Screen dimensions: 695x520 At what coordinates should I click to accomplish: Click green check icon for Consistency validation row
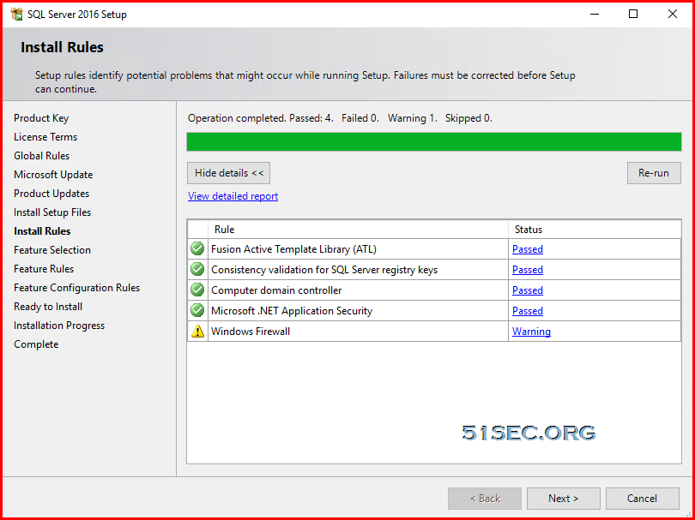click(x=197, y=269)
